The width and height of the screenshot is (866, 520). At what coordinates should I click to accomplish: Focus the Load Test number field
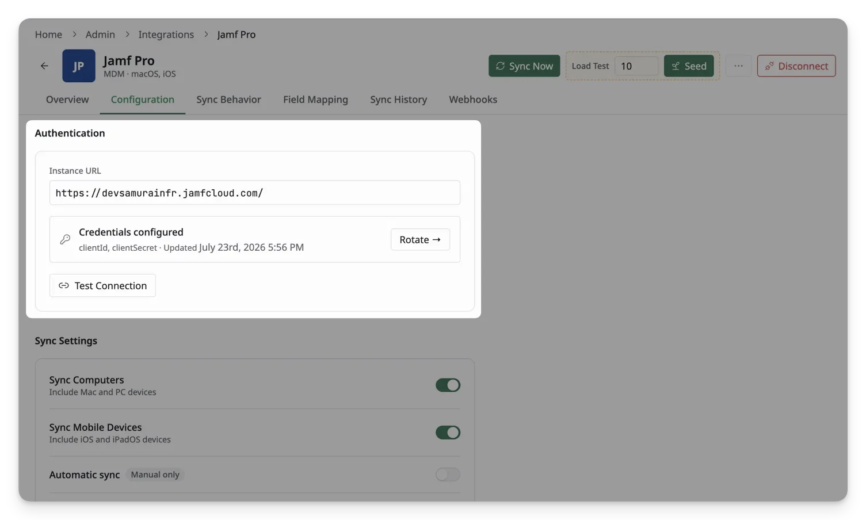636,66
